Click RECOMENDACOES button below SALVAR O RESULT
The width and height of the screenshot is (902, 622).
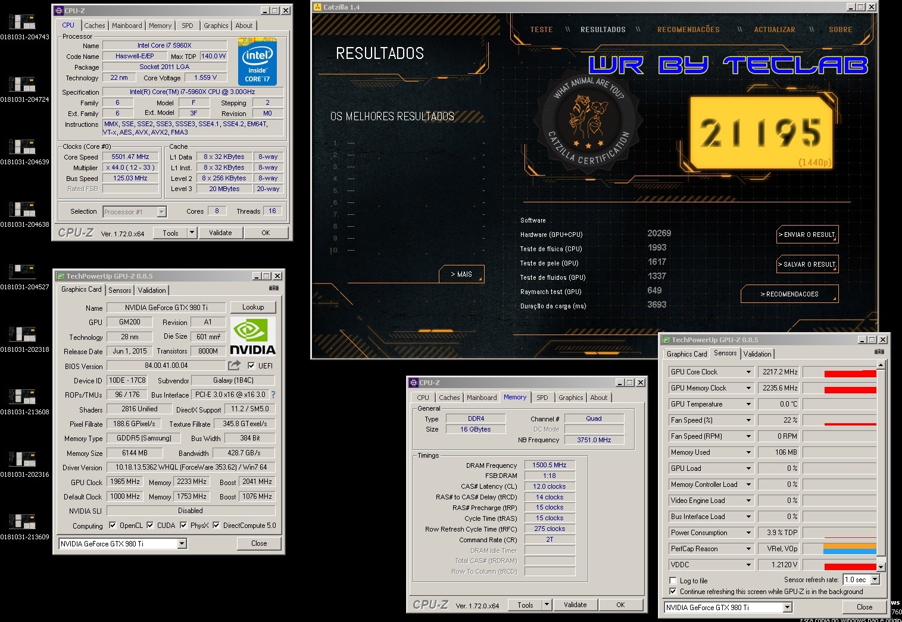tap(789, 294)
